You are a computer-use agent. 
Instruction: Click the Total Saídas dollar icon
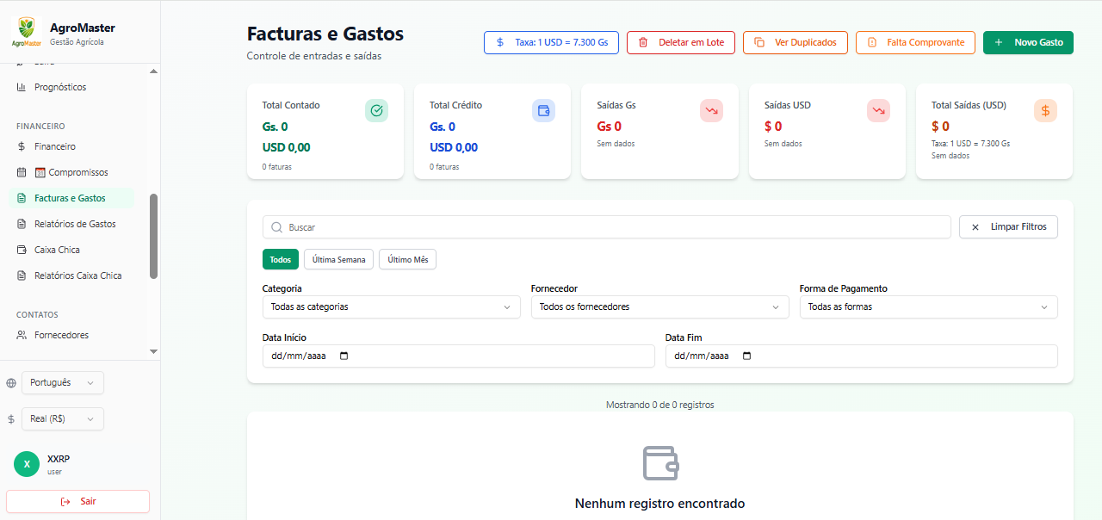click(1045, 110)
